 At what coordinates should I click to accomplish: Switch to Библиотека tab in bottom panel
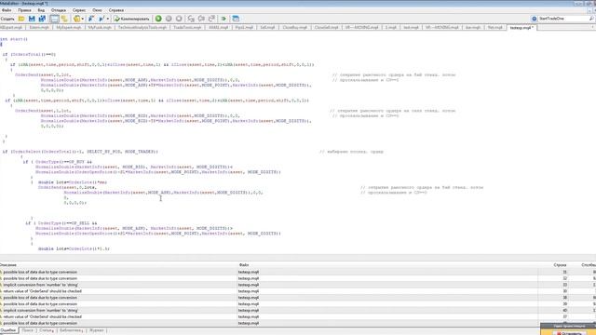(71, 330)
